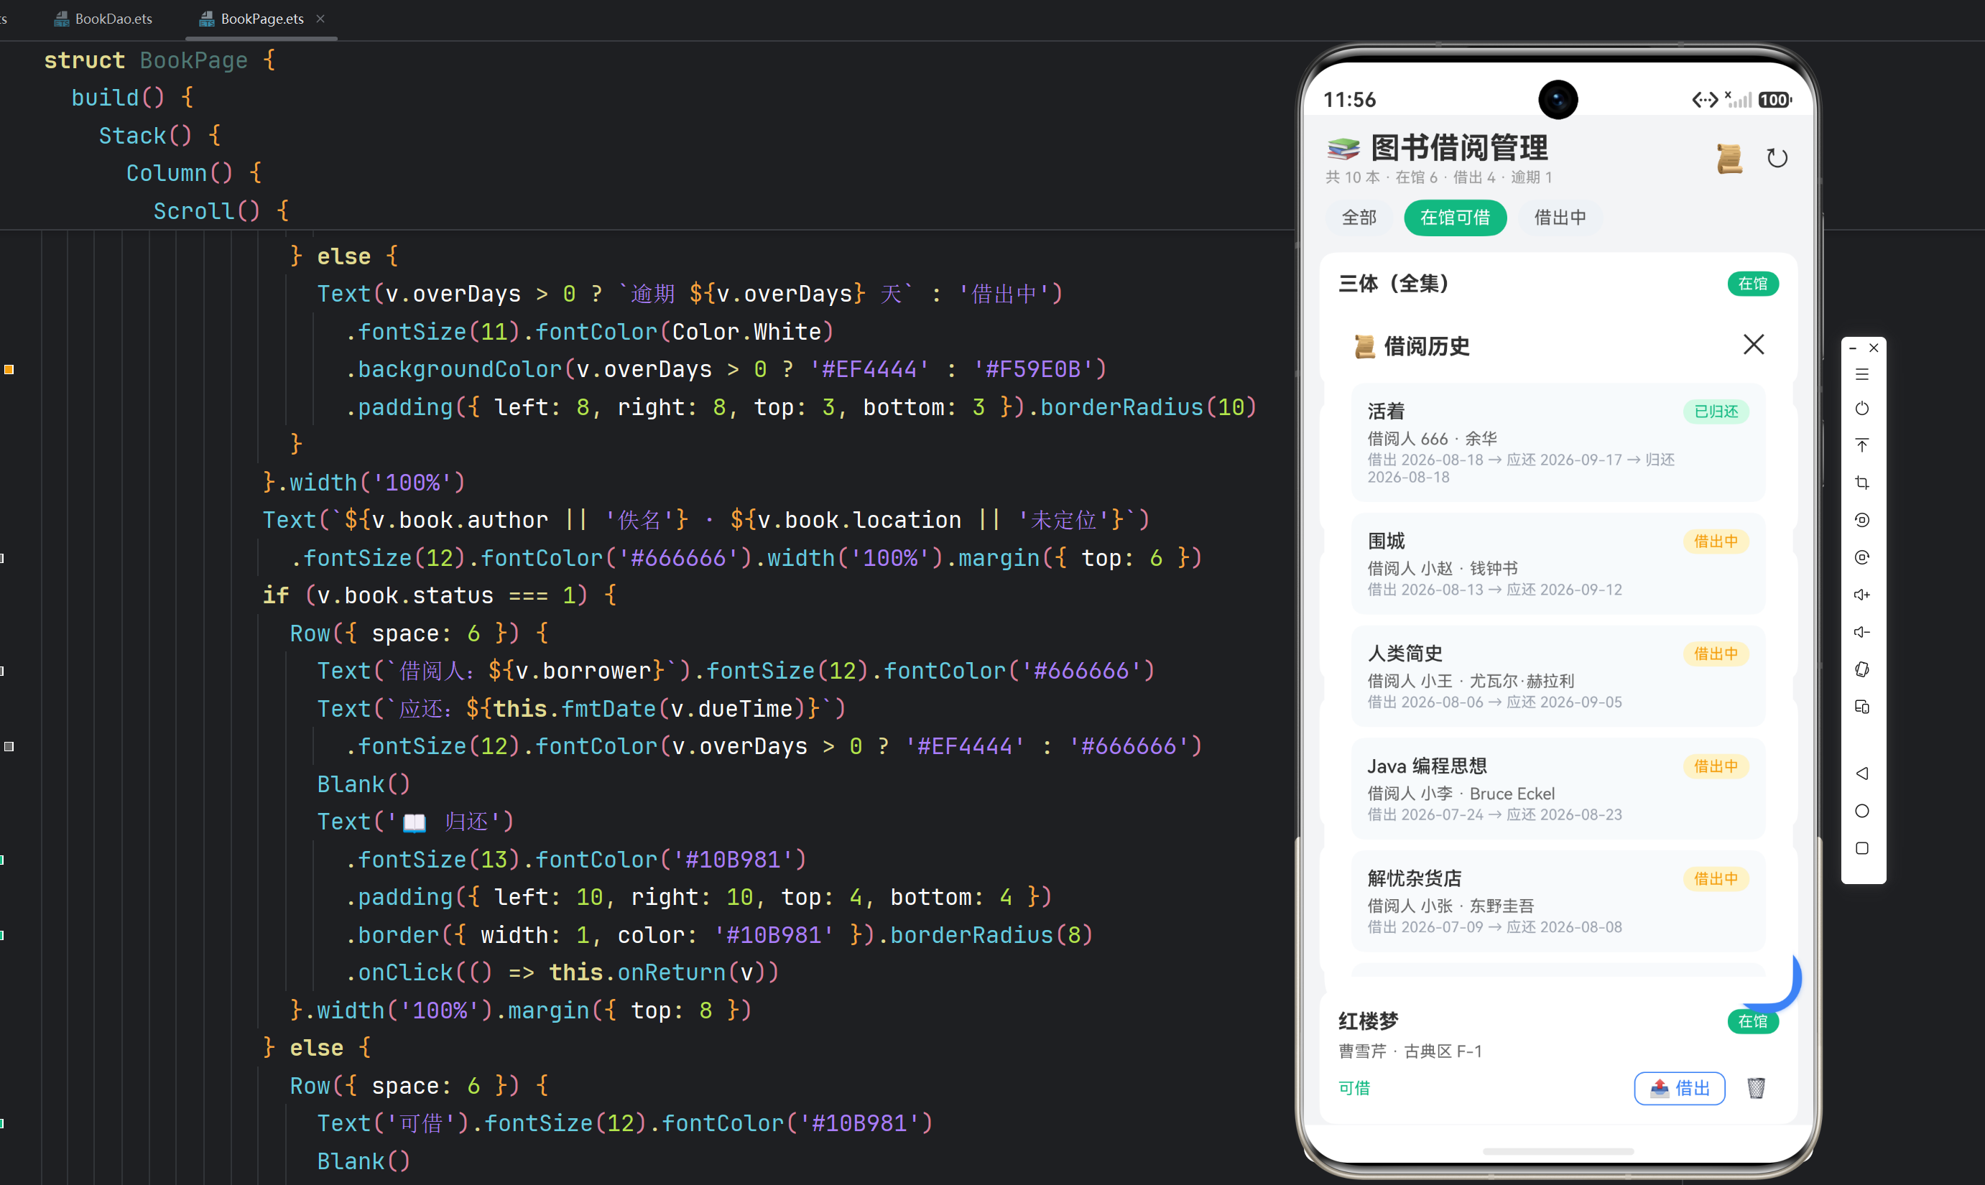The height and width of the screenshot is (1185, 1985).
Task: Click the keep-on-top arrow icon in emulator toolbar
Action: coord(1862,445)
